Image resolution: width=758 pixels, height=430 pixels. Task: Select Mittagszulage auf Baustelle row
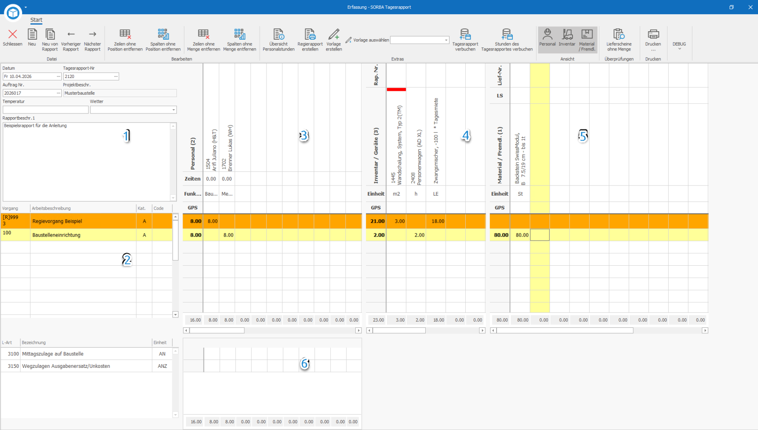[86, 354]
